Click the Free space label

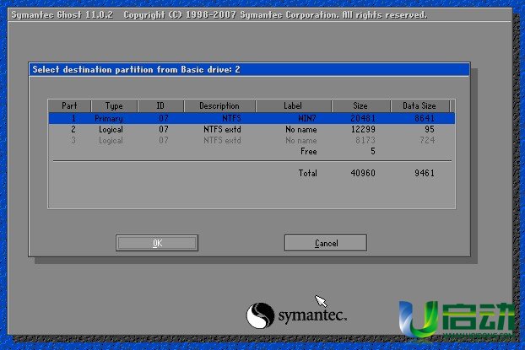309,151
